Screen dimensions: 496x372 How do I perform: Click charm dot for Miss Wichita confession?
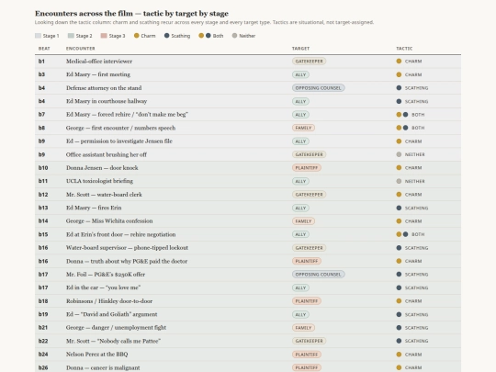(x=399, y=221)
